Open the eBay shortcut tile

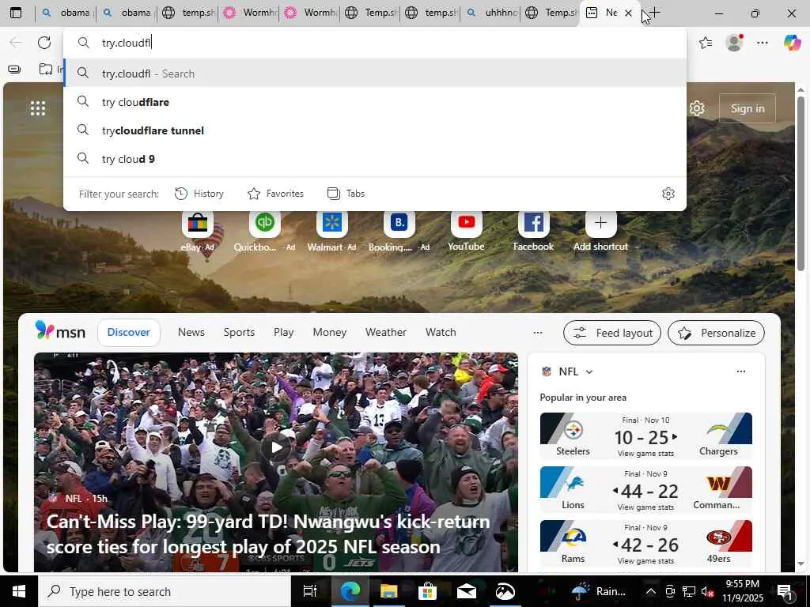click(x=197, y=231)
